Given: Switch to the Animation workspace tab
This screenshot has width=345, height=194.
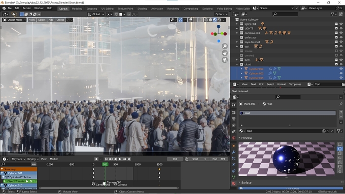Looking at the screenshot, I should [157, 9].
